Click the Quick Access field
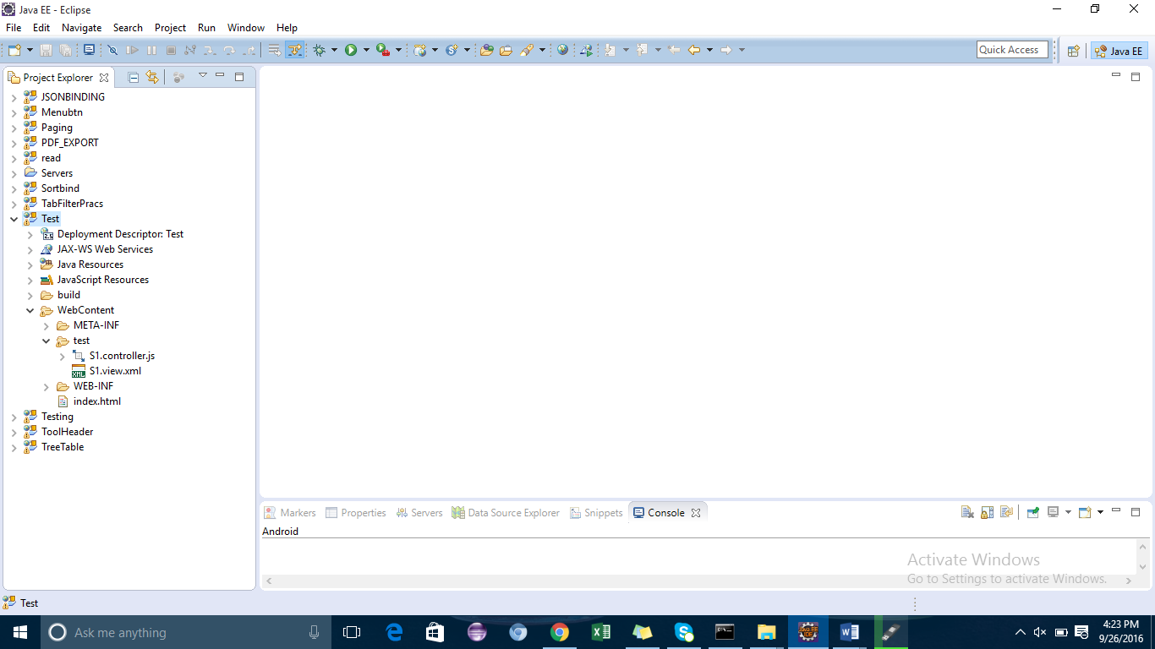1155x649 pixels. pos(1012,49)
